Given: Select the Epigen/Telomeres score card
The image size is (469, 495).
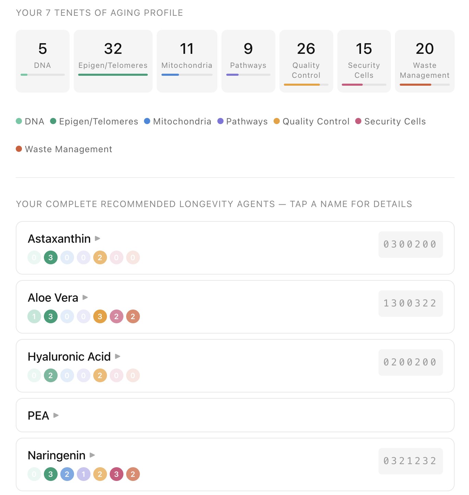Looking at the screenshot, I should coord(113,61).
